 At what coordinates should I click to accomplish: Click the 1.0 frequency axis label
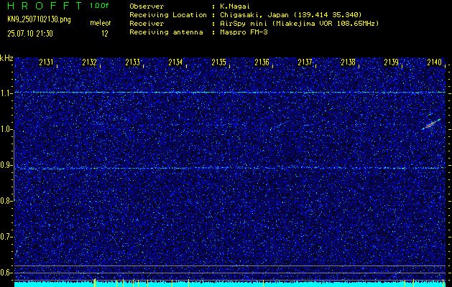6,129
